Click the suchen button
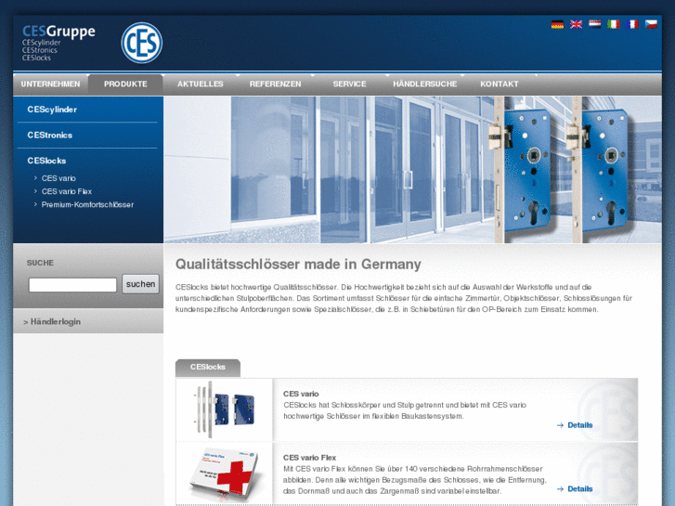 [x=141, y=284]
